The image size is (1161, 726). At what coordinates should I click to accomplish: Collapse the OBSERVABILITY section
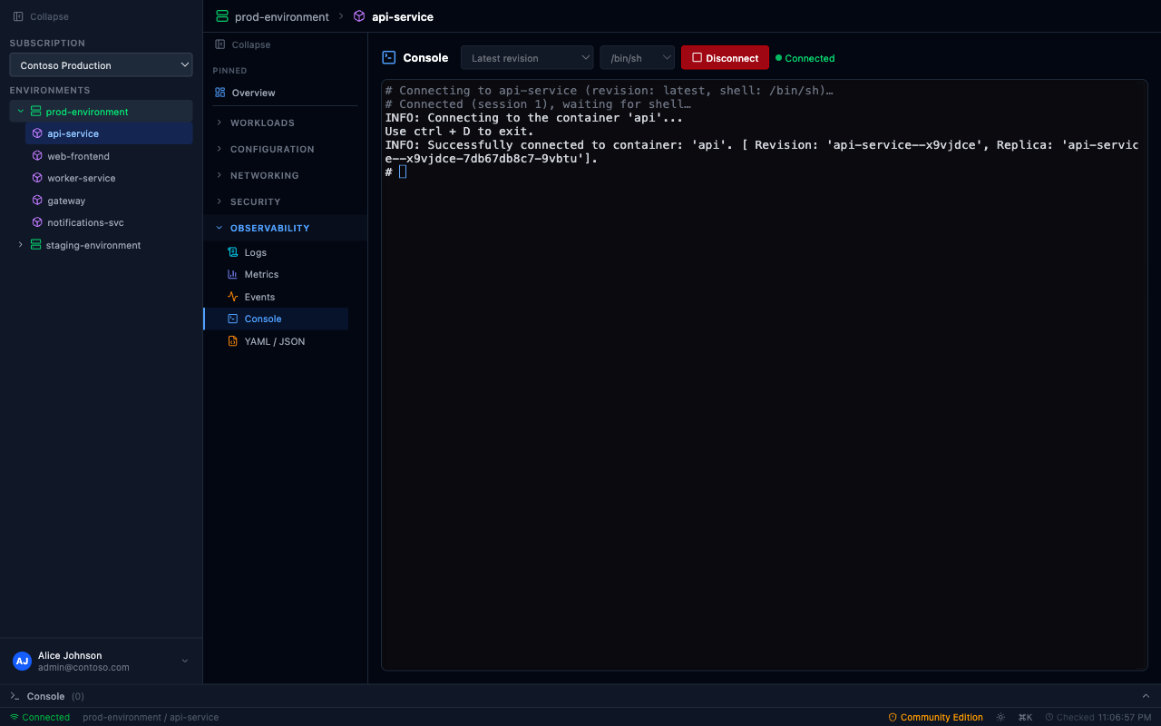click(218, 228)
